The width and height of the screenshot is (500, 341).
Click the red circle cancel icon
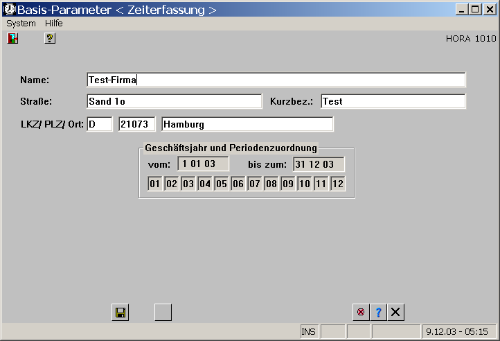360,313
